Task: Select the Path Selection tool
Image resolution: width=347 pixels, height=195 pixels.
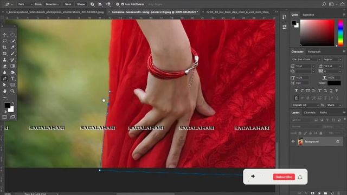Action: point(4,84)
